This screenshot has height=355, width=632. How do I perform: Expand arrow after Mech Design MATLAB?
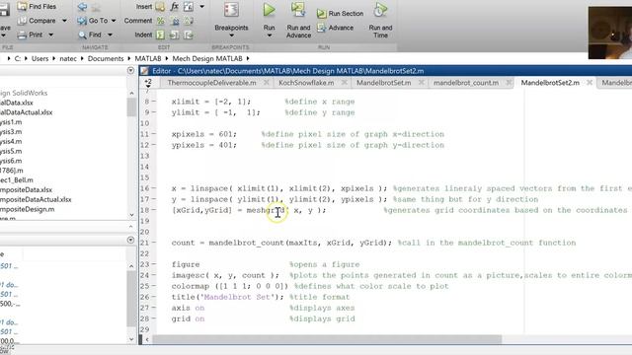248,59
